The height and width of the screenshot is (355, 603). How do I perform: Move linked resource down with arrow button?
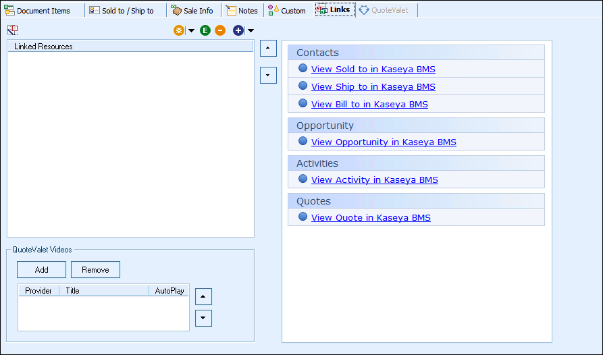[x=268, y=76]
